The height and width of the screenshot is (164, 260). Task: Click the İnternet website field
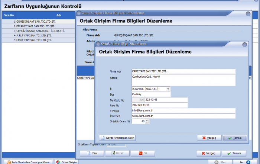[183, 116]
